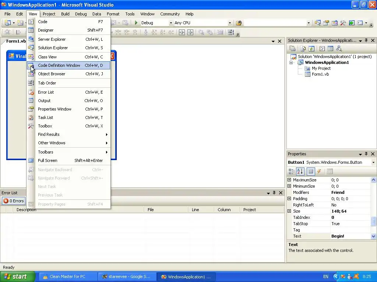Viewport: 377px width, 282px height.
Task: Open Properties Window icon on main toolbar
Action: [x=326, y=23]
